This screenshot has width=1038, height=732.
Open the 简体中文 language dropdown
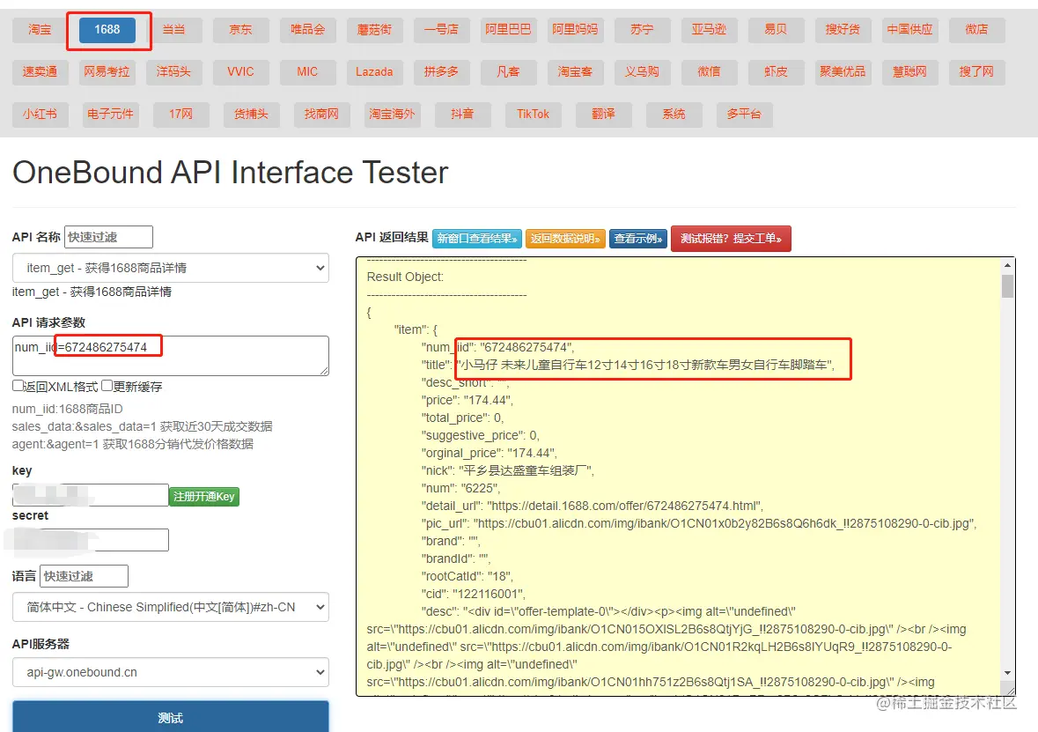(x=171, y=608)
